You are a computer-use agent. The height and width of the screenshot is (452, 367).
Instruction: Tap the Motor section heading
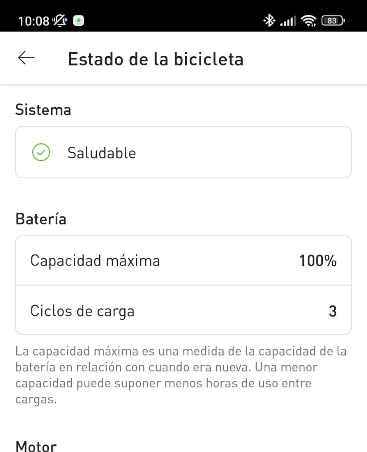(36, 446)
